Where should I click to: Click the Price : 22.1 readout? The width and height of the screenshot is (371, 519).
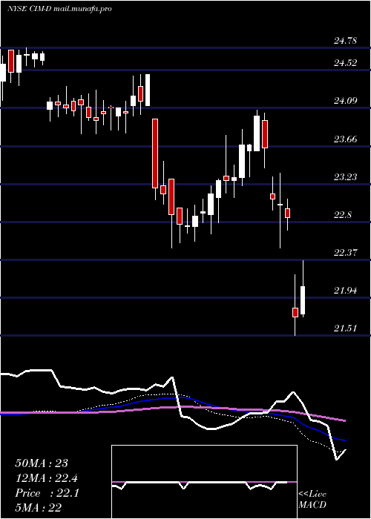click(x=47, y=493)
